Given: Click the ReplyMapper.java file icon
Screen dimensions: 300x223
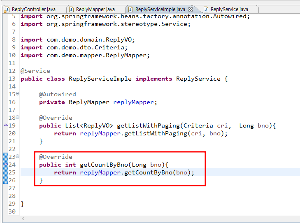Looking at the screenshot, I should pyautogui.click(x=71, y=9).
